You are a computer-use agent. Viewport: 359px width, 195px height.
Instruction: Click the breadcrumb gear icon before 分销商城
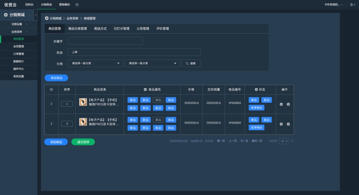tap(47, 18)
